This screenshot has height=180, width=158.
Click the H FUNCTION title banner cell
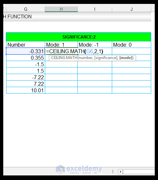[77, 17]
